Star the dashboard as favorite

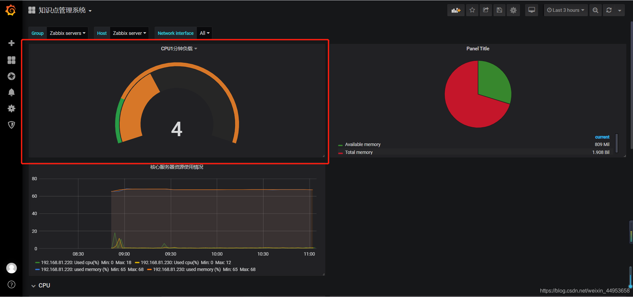click(472, 10)
